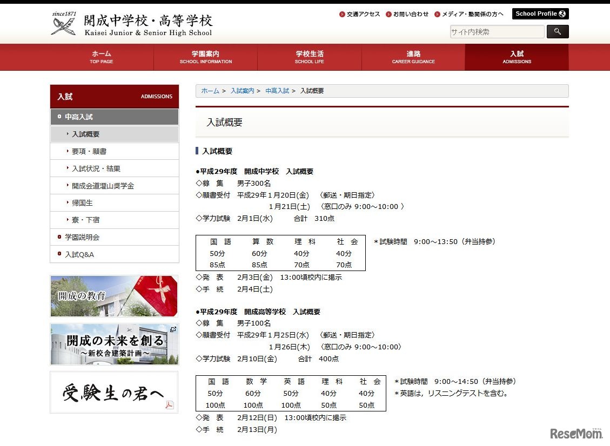Click ホーム in the breadcrumb
This screenshot has height=446, width=610.
210,91
